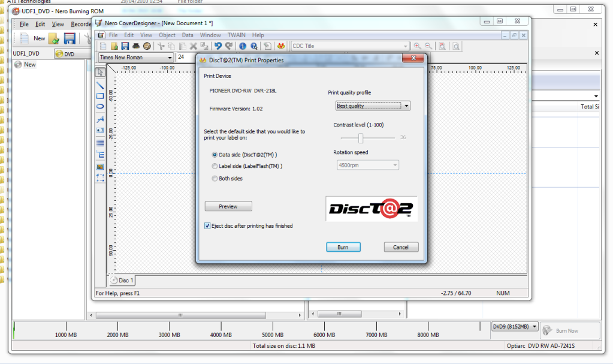Image resolution: width=613 pixels, height=364 pixels.
Task: Select the track list tool
Action: (x=100, y=143)
